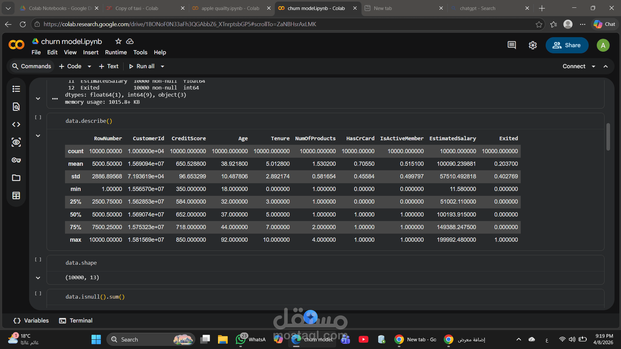
Task: Open the View menu
Action: click(70, 52)
